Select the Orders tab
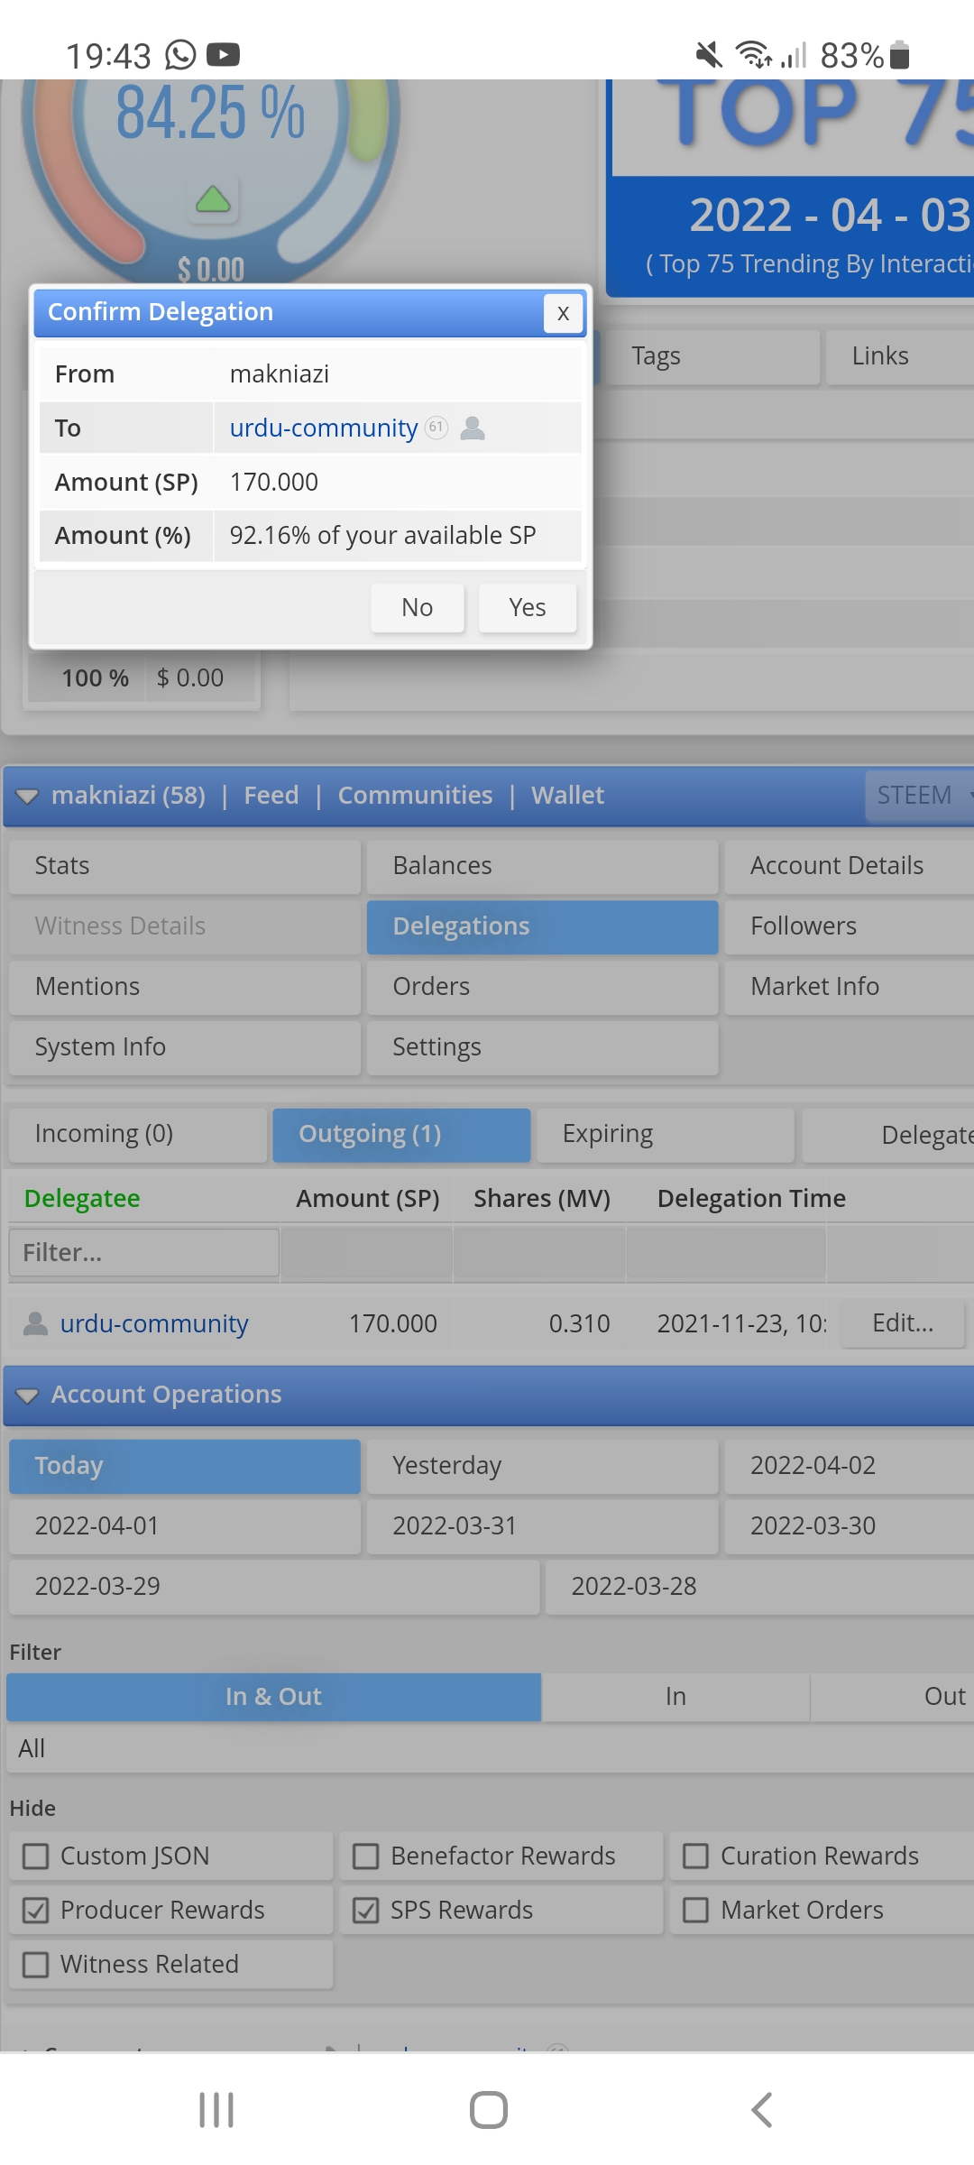The image size is (974, 2165). pos(542,987)
